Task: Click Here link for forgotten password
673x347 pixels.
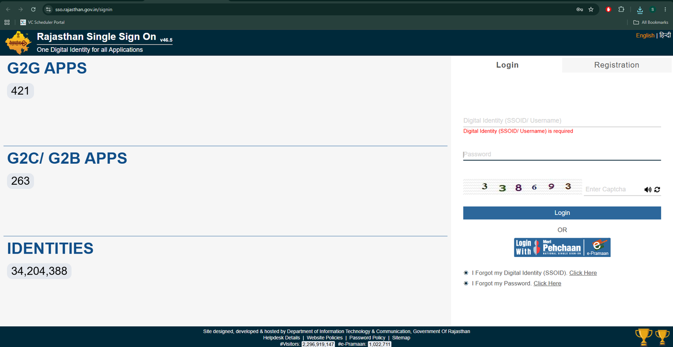Action: [x=547, y=283]
